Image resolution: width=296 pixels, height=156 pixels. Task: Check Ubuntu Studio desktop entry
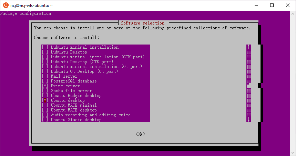45,119
